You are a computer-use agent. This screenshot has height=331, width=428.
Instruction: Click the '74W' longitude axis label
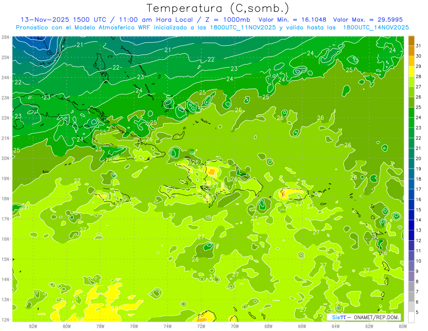point(168,326)
